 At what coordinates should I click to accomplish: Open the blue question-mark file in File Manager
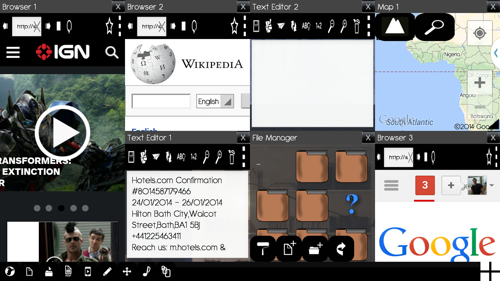pos(352,204)
